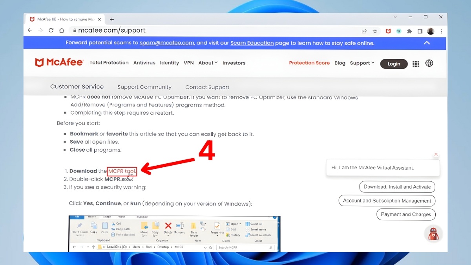Expand the About dropdown in the navigation
Image resolution: width=471 pixels, height=265 pixels.
208,62
